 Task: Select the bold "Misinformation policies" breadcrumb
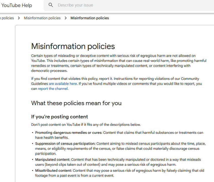click(x=90, y=18)
